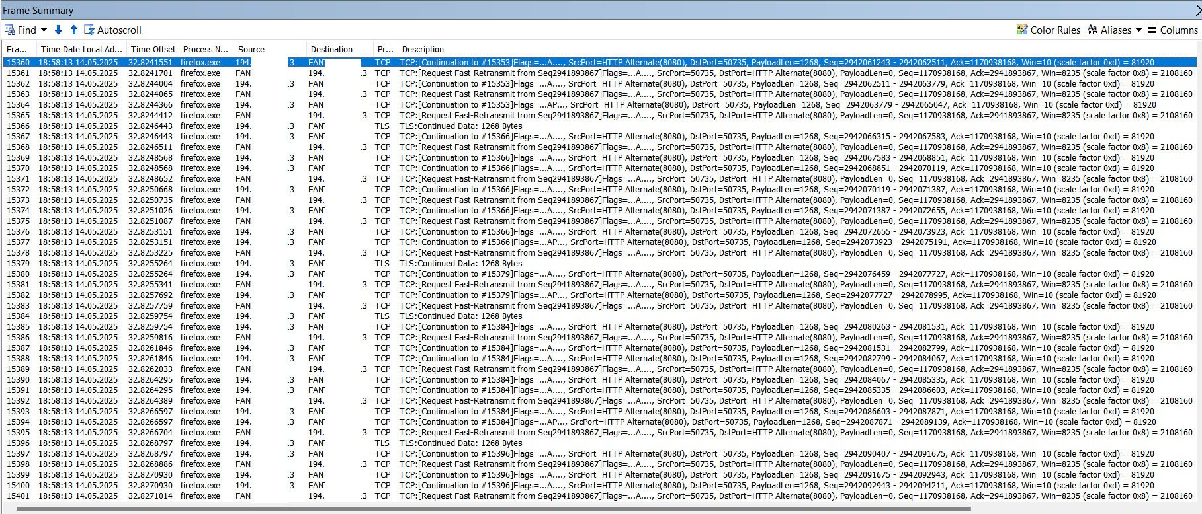Image resolution: width=1202 pixels, height=514 pixels.
Task: Open the Find dropdown arrow
Action: pos(44,30)
